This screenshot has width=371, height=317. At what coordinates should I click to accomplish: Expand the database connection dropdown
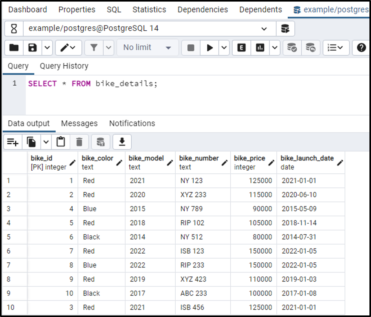coord(264,29)
